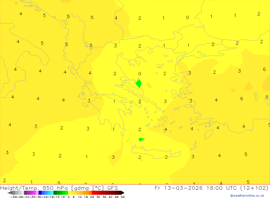
Task: Select the "Fr 13-03-2026 18:00 UTC" timestamp
Action: coord(196,188)
